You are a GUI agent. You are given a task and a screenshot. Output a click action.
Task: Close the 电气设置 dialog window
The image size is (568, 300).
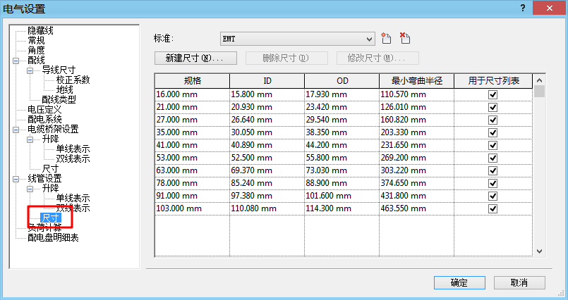pos(549,8)
